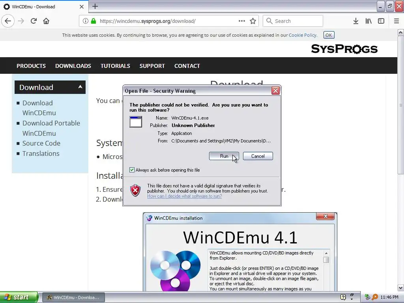Open site information icon in address bar
This screenshot has width=404, height=303.
coord(86,21)
